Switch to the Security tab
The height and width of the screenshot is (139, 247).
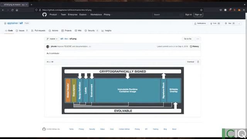[x=91, y=31]
